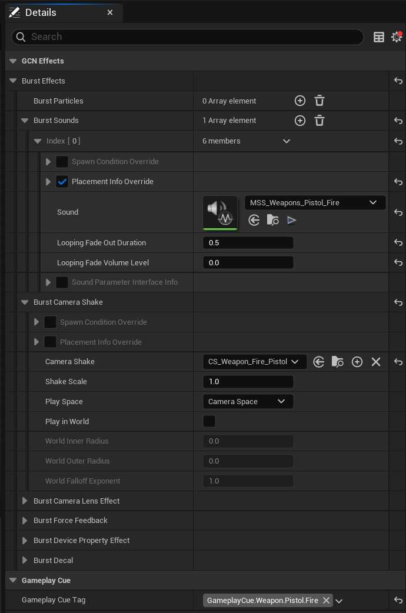Screen dimensions: 406x613
Task: Browse to Sound asset in Content Browser
Action: (272, 220)
